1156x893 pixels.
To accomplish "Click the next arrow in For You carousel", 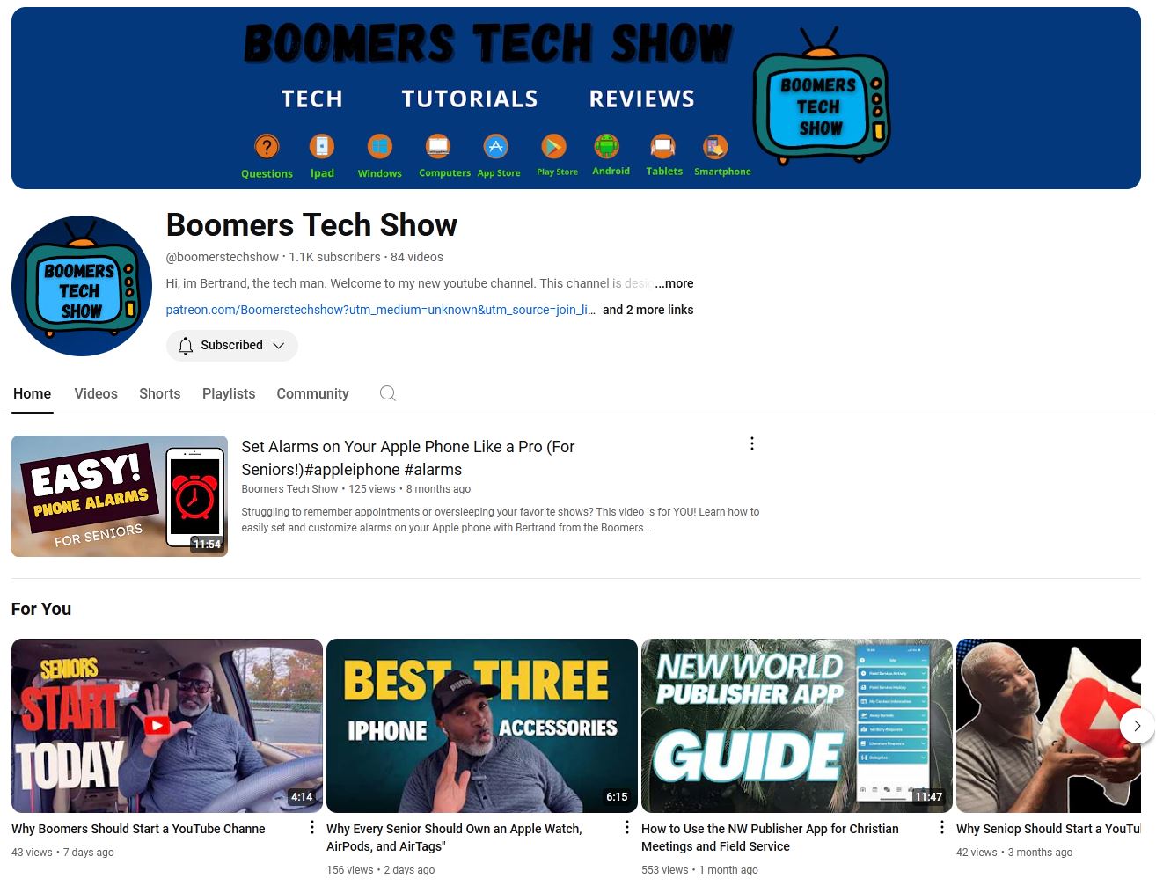I will coord(1137,726).
